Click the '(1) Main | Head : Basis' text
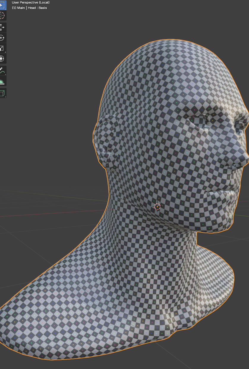The height and width of the screenshot is (369, 249). pyautogui.click(x=29, y=8)
